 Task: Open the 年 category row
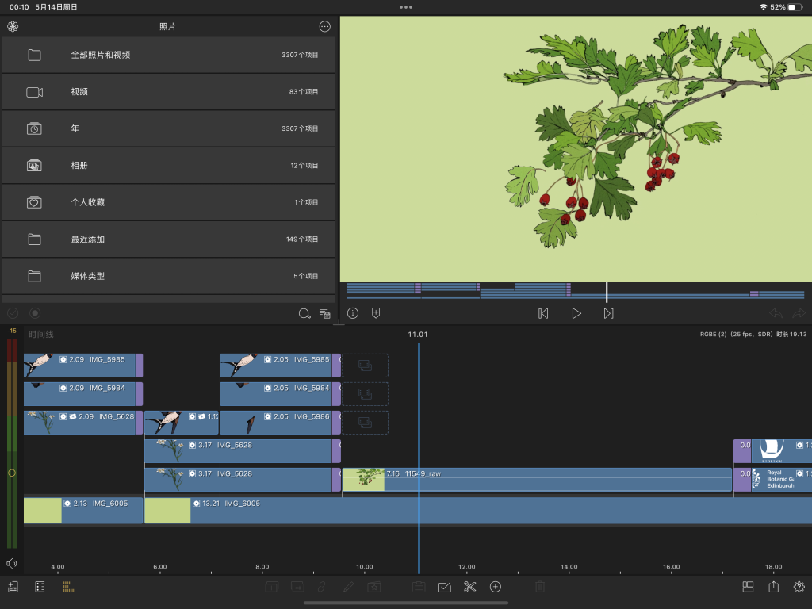pos(169,128)
